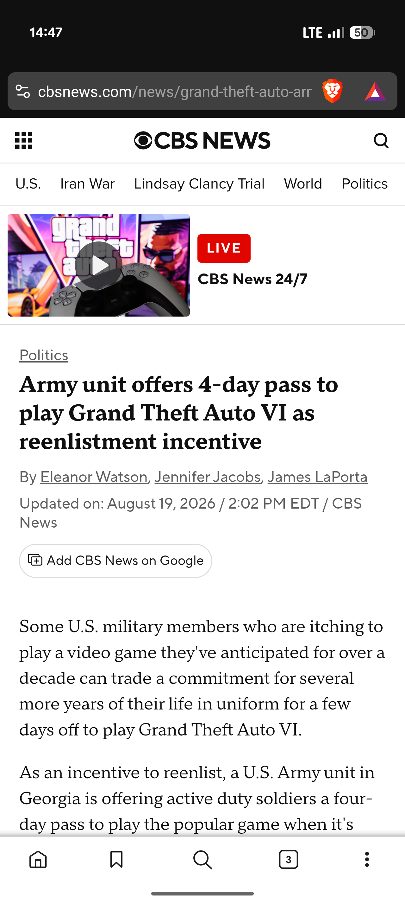Open site settings icon in address bar
The image size is (405, 905).
[x=23, y=91]
